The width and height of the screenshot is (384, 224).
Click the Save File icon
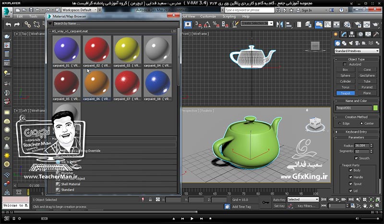[31, 10]
